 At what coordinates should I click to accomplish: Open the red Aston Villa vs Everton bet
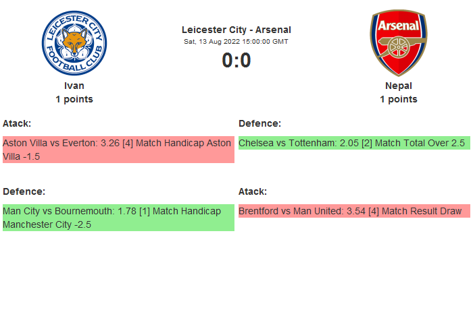click(118, 150)
